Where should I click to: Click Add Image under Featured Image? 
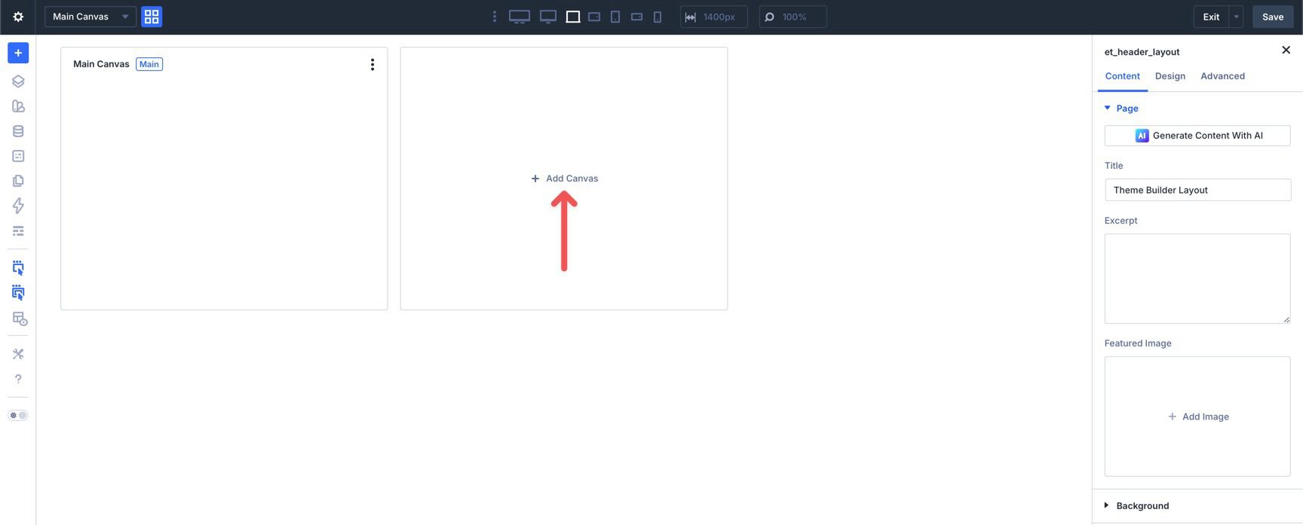coord(1197,417)
